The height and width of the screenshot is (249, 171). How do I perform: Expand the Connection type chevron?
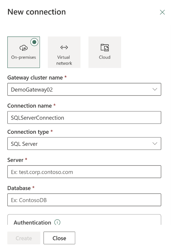pos(155,143)
